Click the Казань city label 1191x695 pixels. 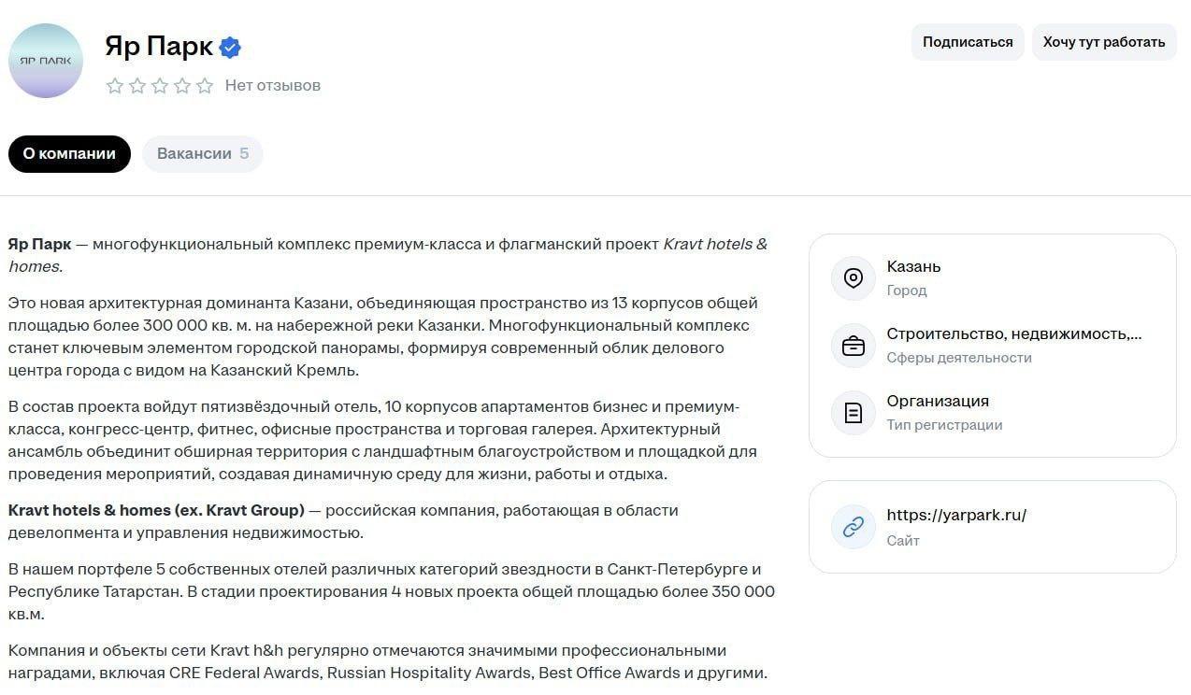(913, 267)
